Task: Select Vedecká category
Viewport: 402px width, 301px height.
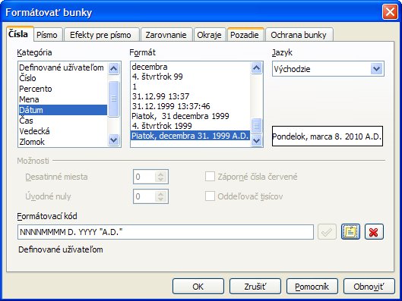Action: 63,131
